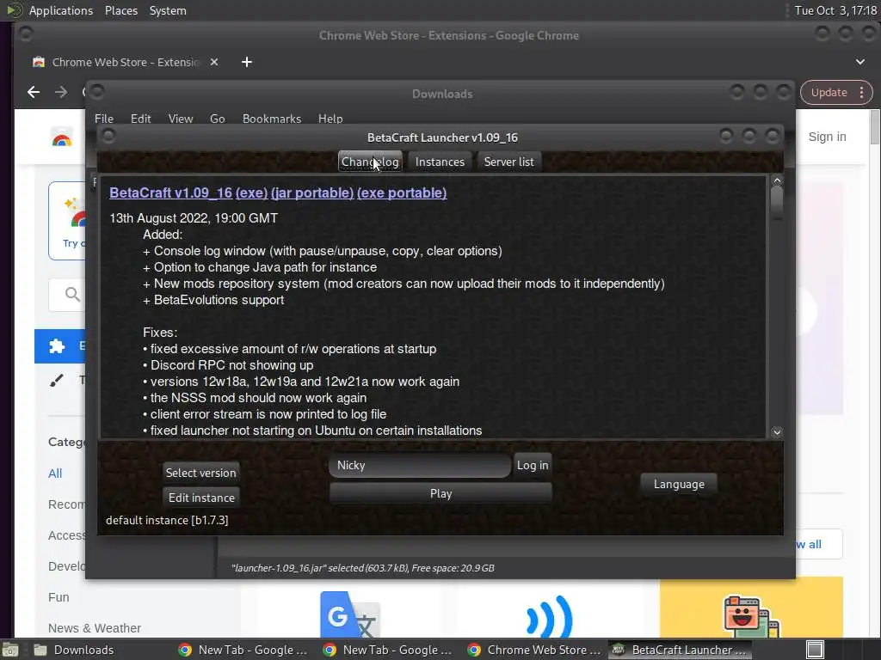Open the (jar portable) download link
Image resolution: width=881 pixels, height=660 pixels.
(312, 192)
